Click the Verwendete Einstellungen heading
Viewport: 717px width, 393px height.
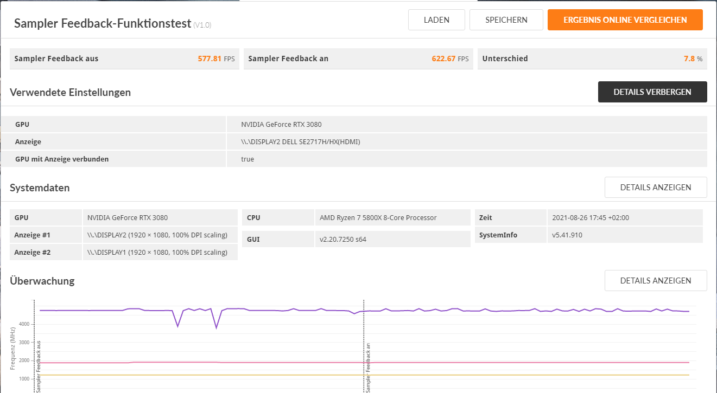pos(71,92)
